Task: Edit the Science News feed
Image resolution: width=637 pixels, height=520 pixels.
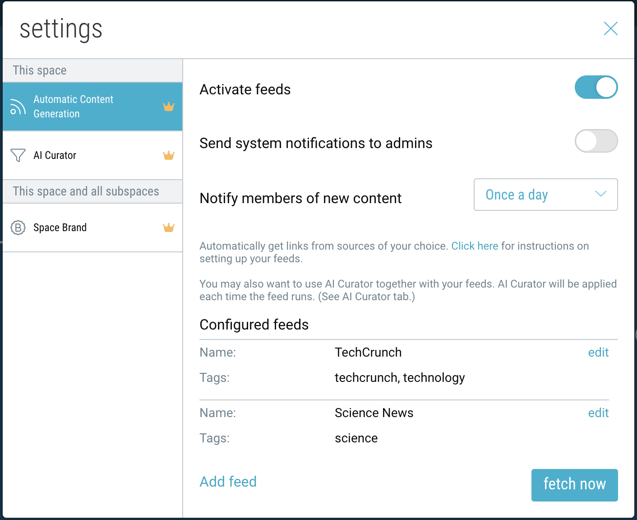Action: coord(598,413)
